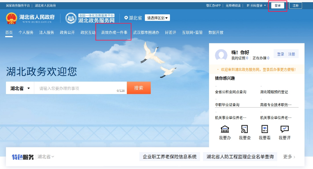Viewport: 313px width, 169px height.
Task: Click the 注册 button in the top bar
Action: point(295,6)
